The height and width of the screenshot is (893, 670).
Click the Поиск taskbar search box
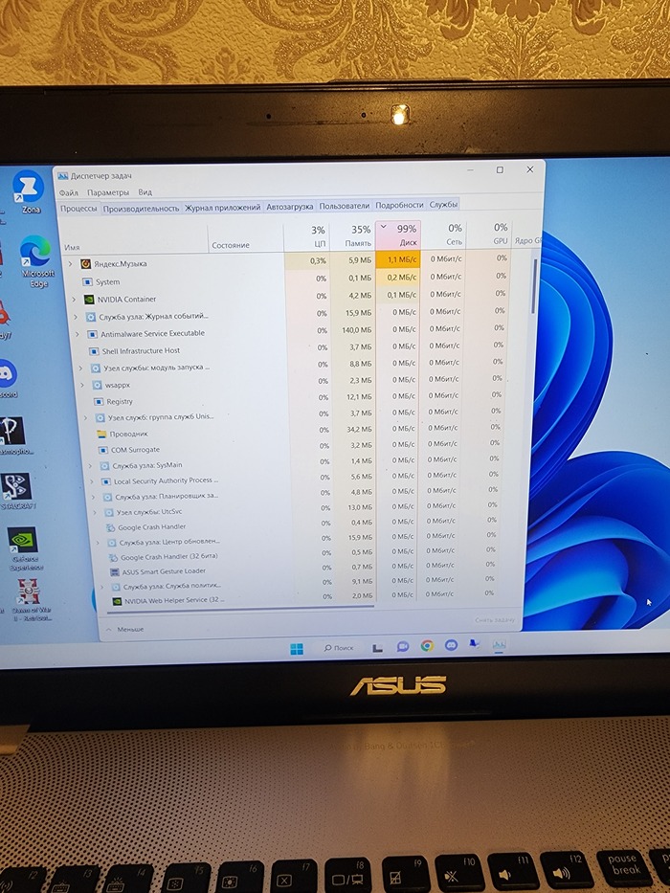339,648
